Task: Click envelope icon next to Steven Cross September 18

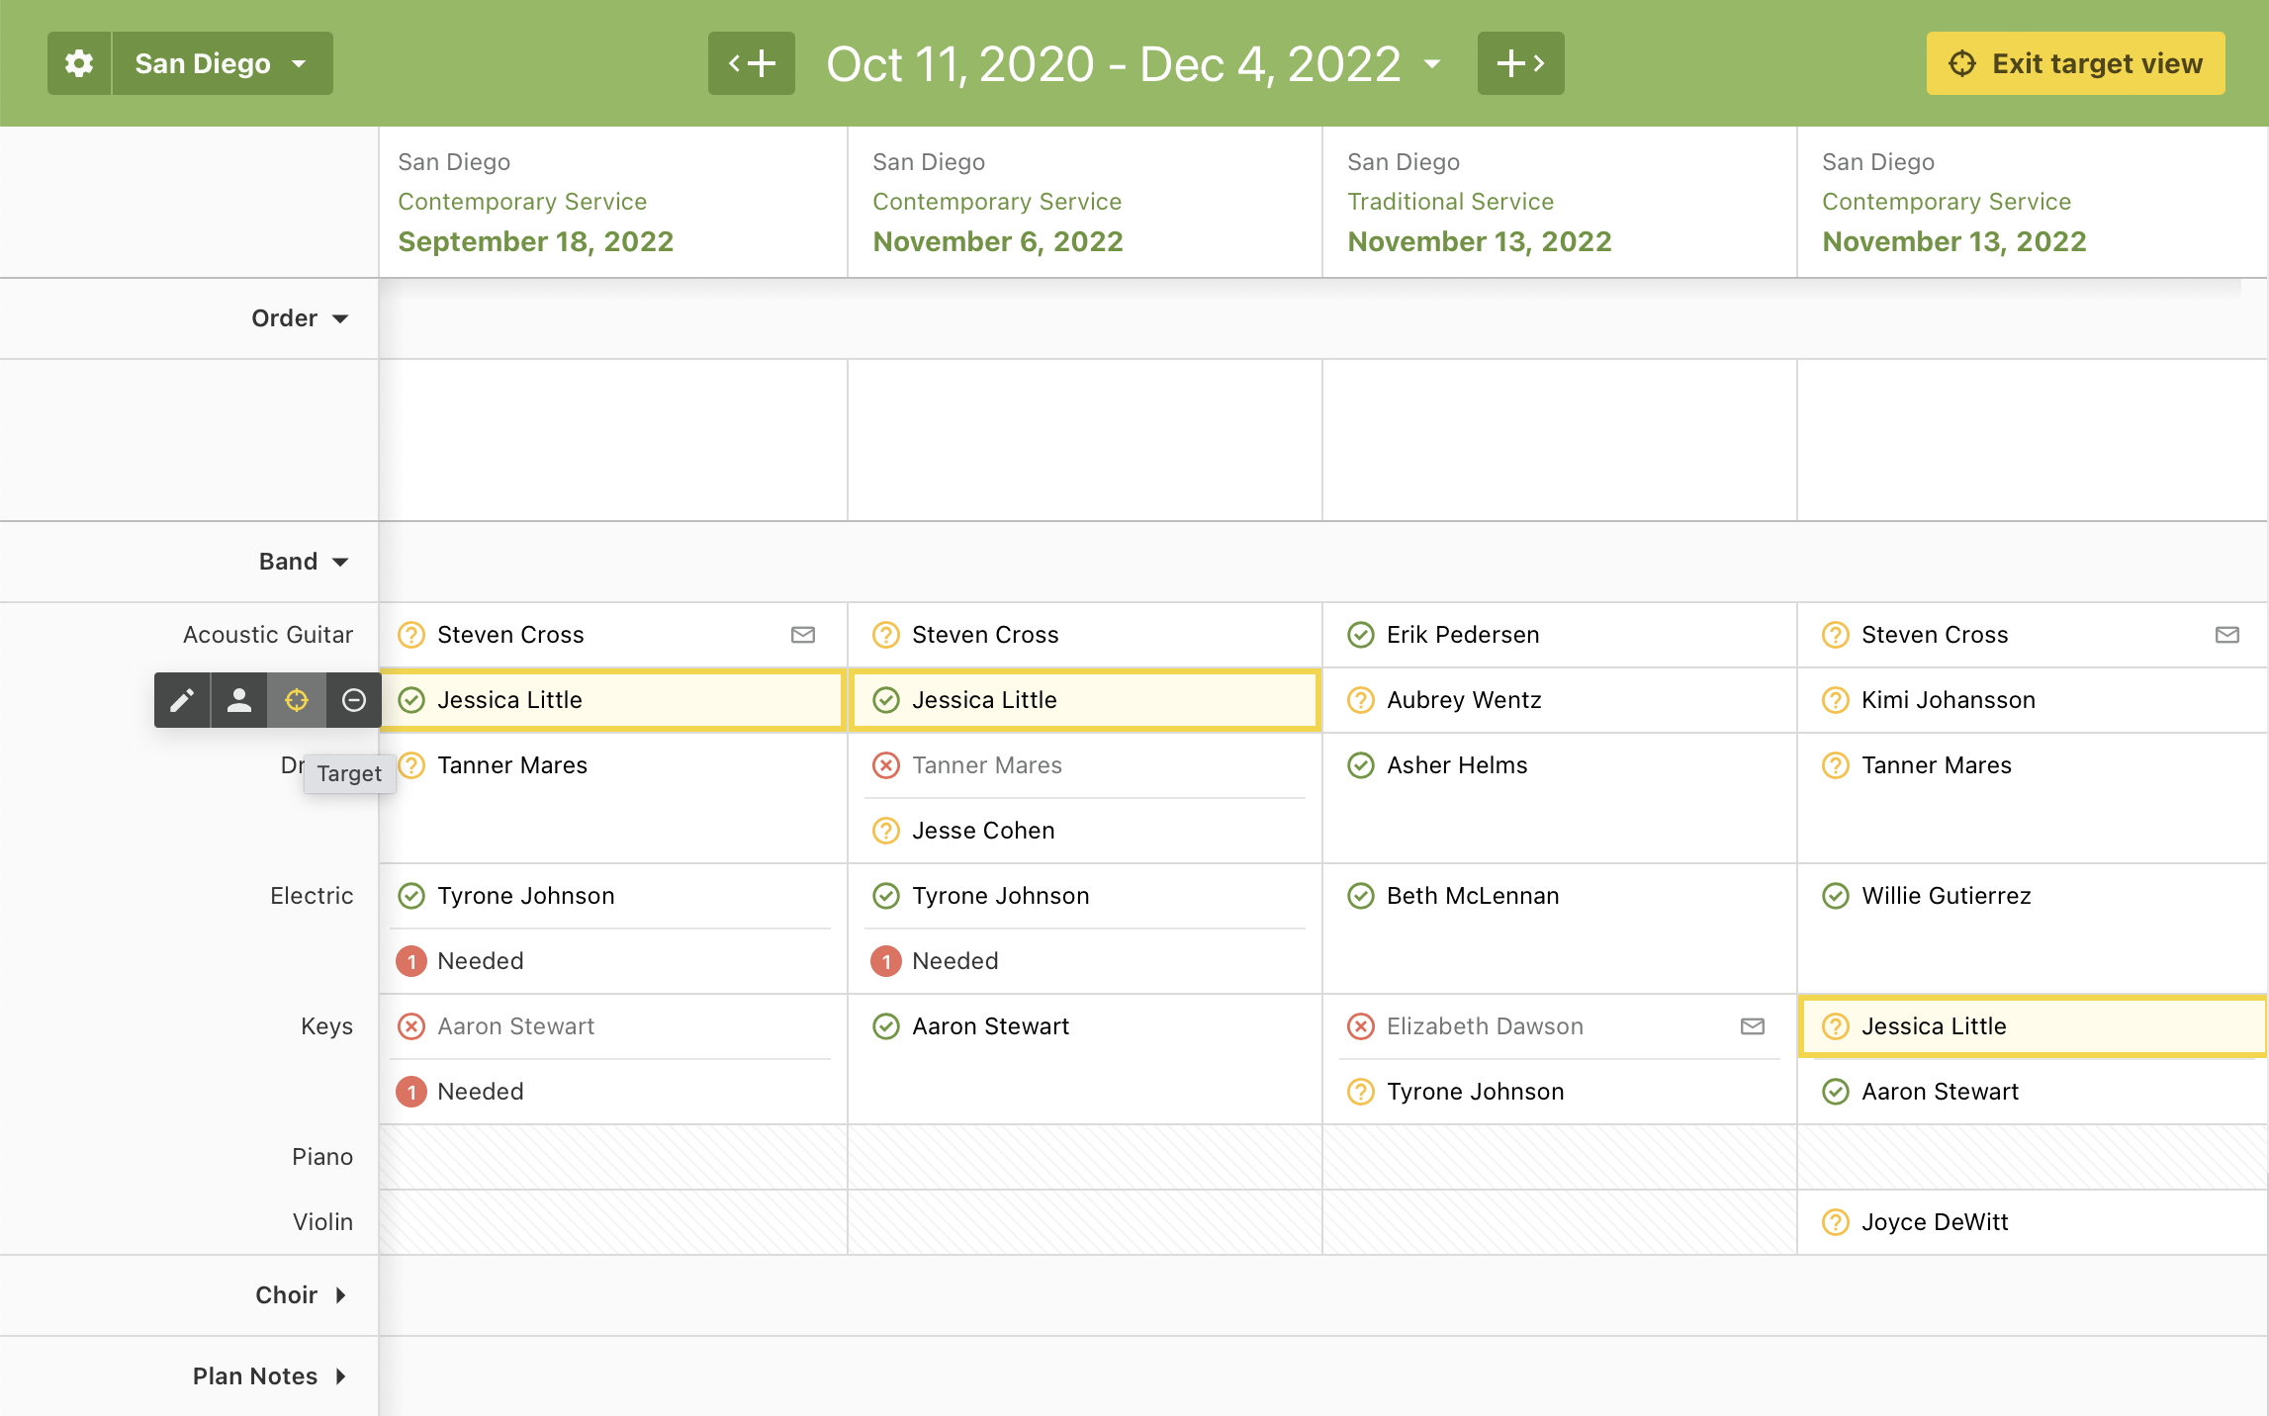Action: point(802,635)
